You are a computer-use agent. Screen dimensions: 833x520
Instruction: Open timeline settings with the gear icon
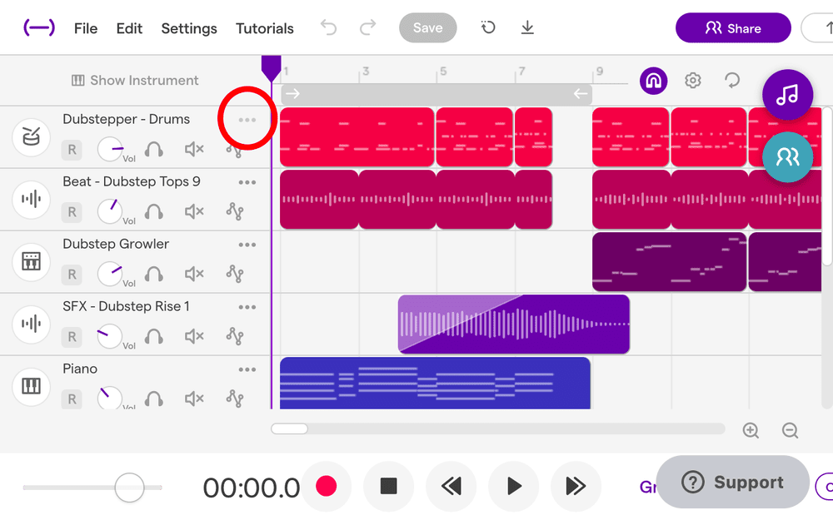pos(692,80)
